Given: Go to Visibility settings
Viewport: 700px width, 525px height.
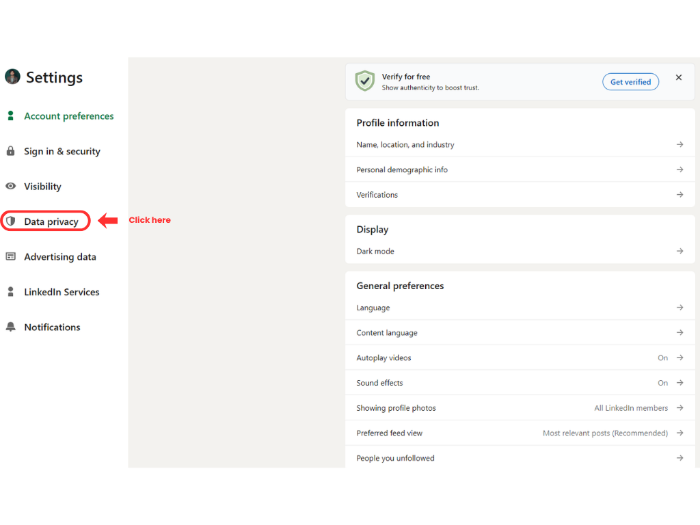Looking at the screenshot, I should (x=42, y=187).
